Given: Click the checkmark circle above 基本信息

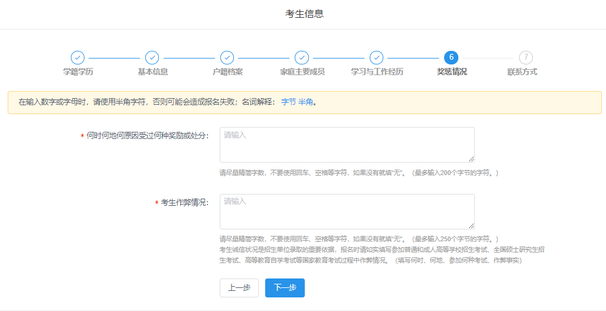Looking at the screenshot, I should (x=152, y=57).
